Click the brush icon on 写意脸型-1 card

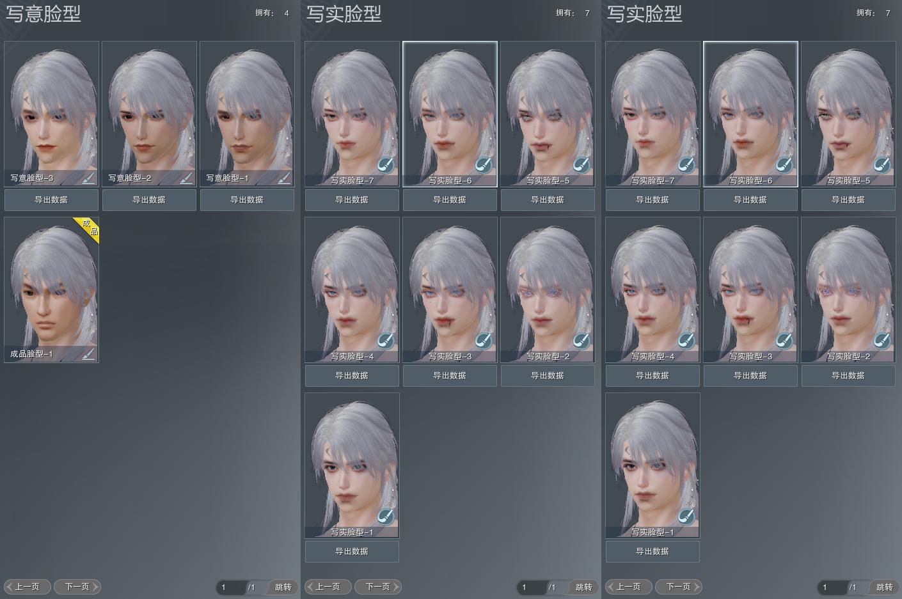pyautogui.click(x=284, y=178)
